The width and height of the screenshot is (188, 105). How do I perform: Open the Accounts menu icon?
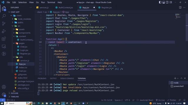[x=4, y=87]
